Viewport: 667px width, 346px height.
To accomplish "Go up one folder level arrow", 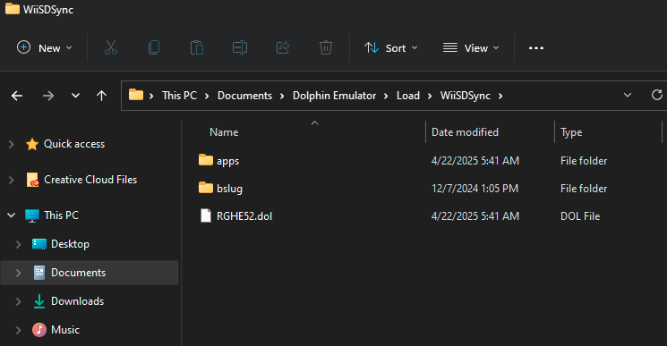I will tap(101, 96).
